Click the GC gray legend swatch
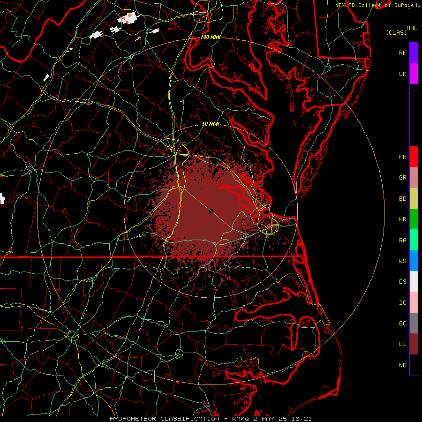Viewport: 422px width, 422px height. [x=414, y=323]
